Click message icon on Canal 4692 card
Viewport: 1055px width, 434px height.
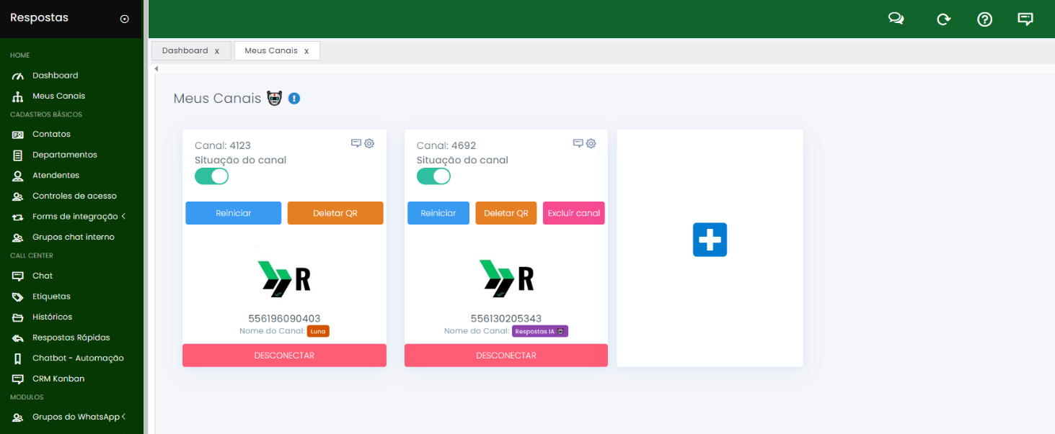point(578,143)
